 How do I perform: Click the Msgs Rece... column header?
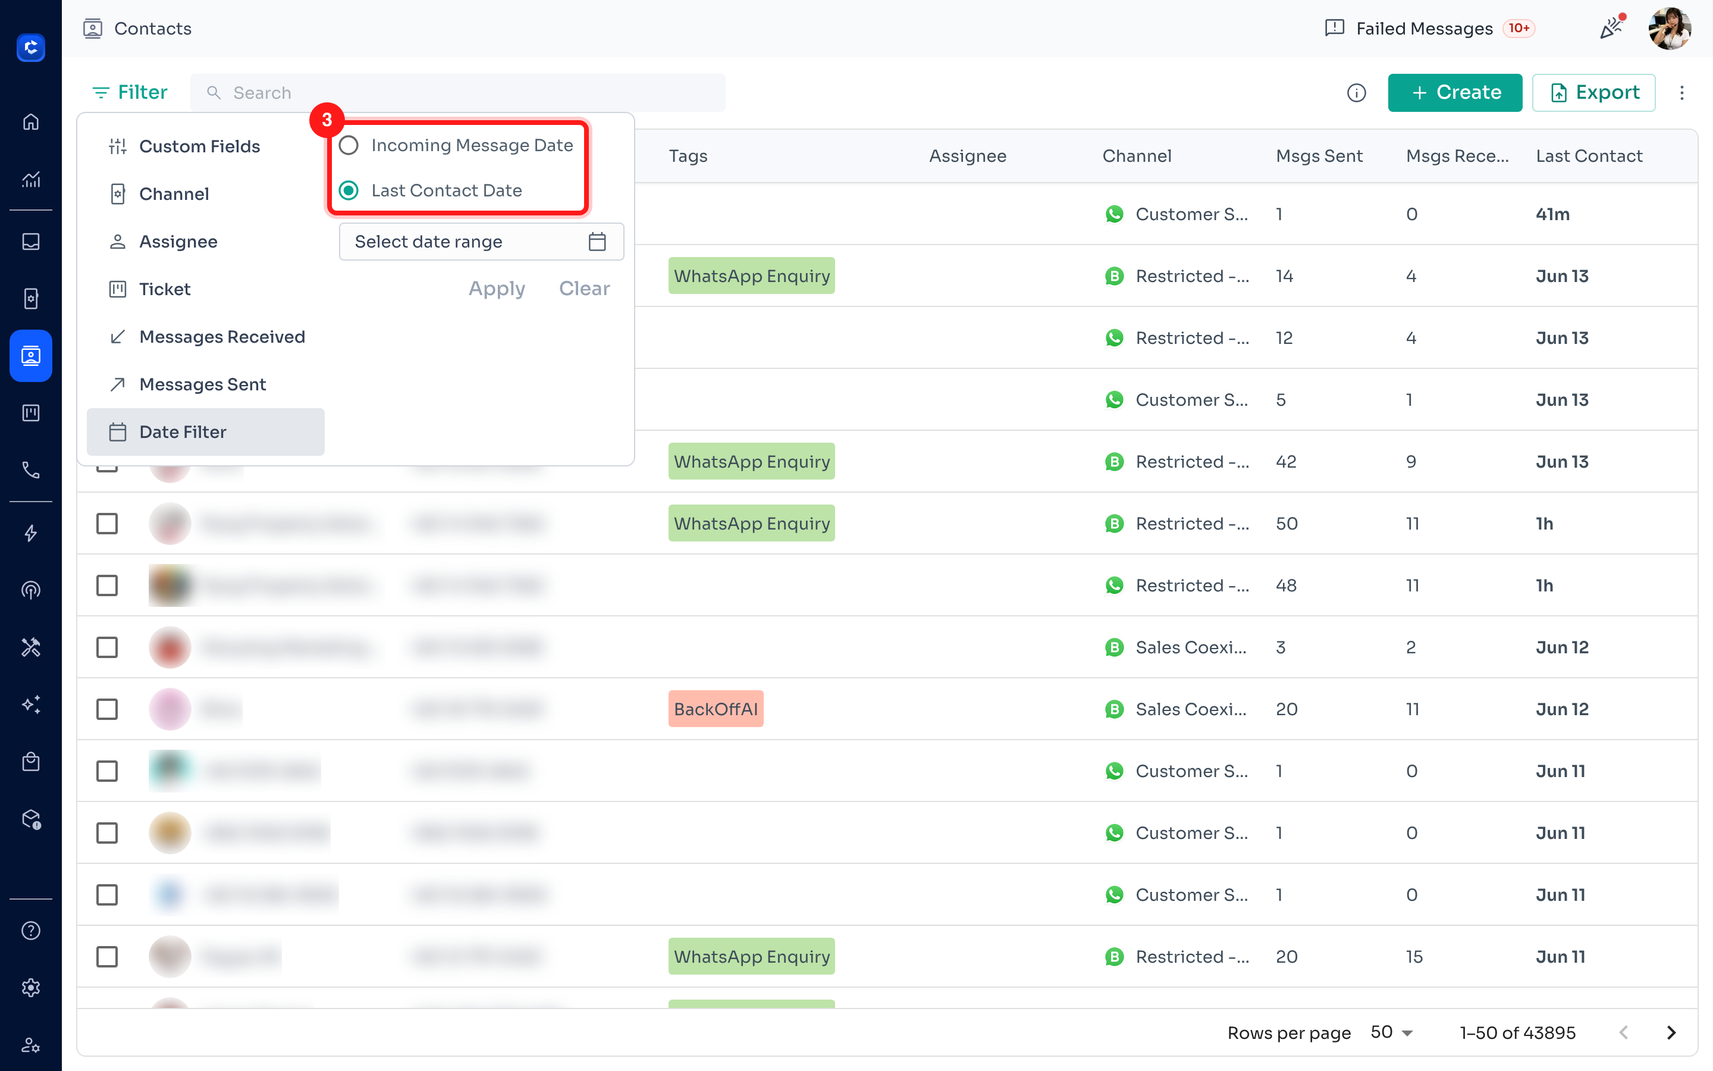[1457, 156]
